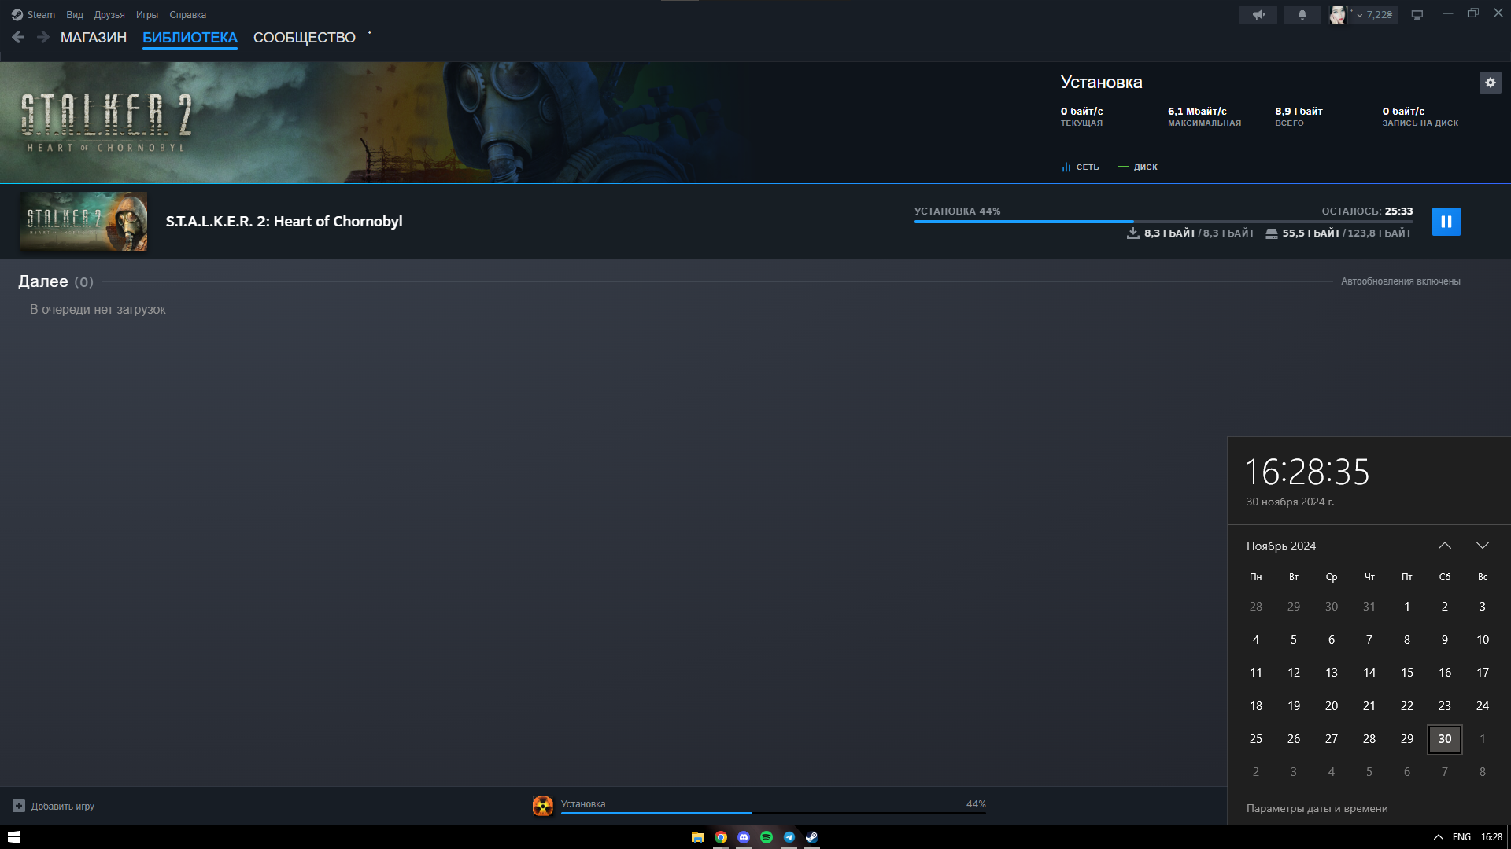Image resolution: width=1511 pixels, height=849 pixels.
Task: Click the 8,3 ГБАЙТ downloaded value
Action: [x=1170, y=233]
